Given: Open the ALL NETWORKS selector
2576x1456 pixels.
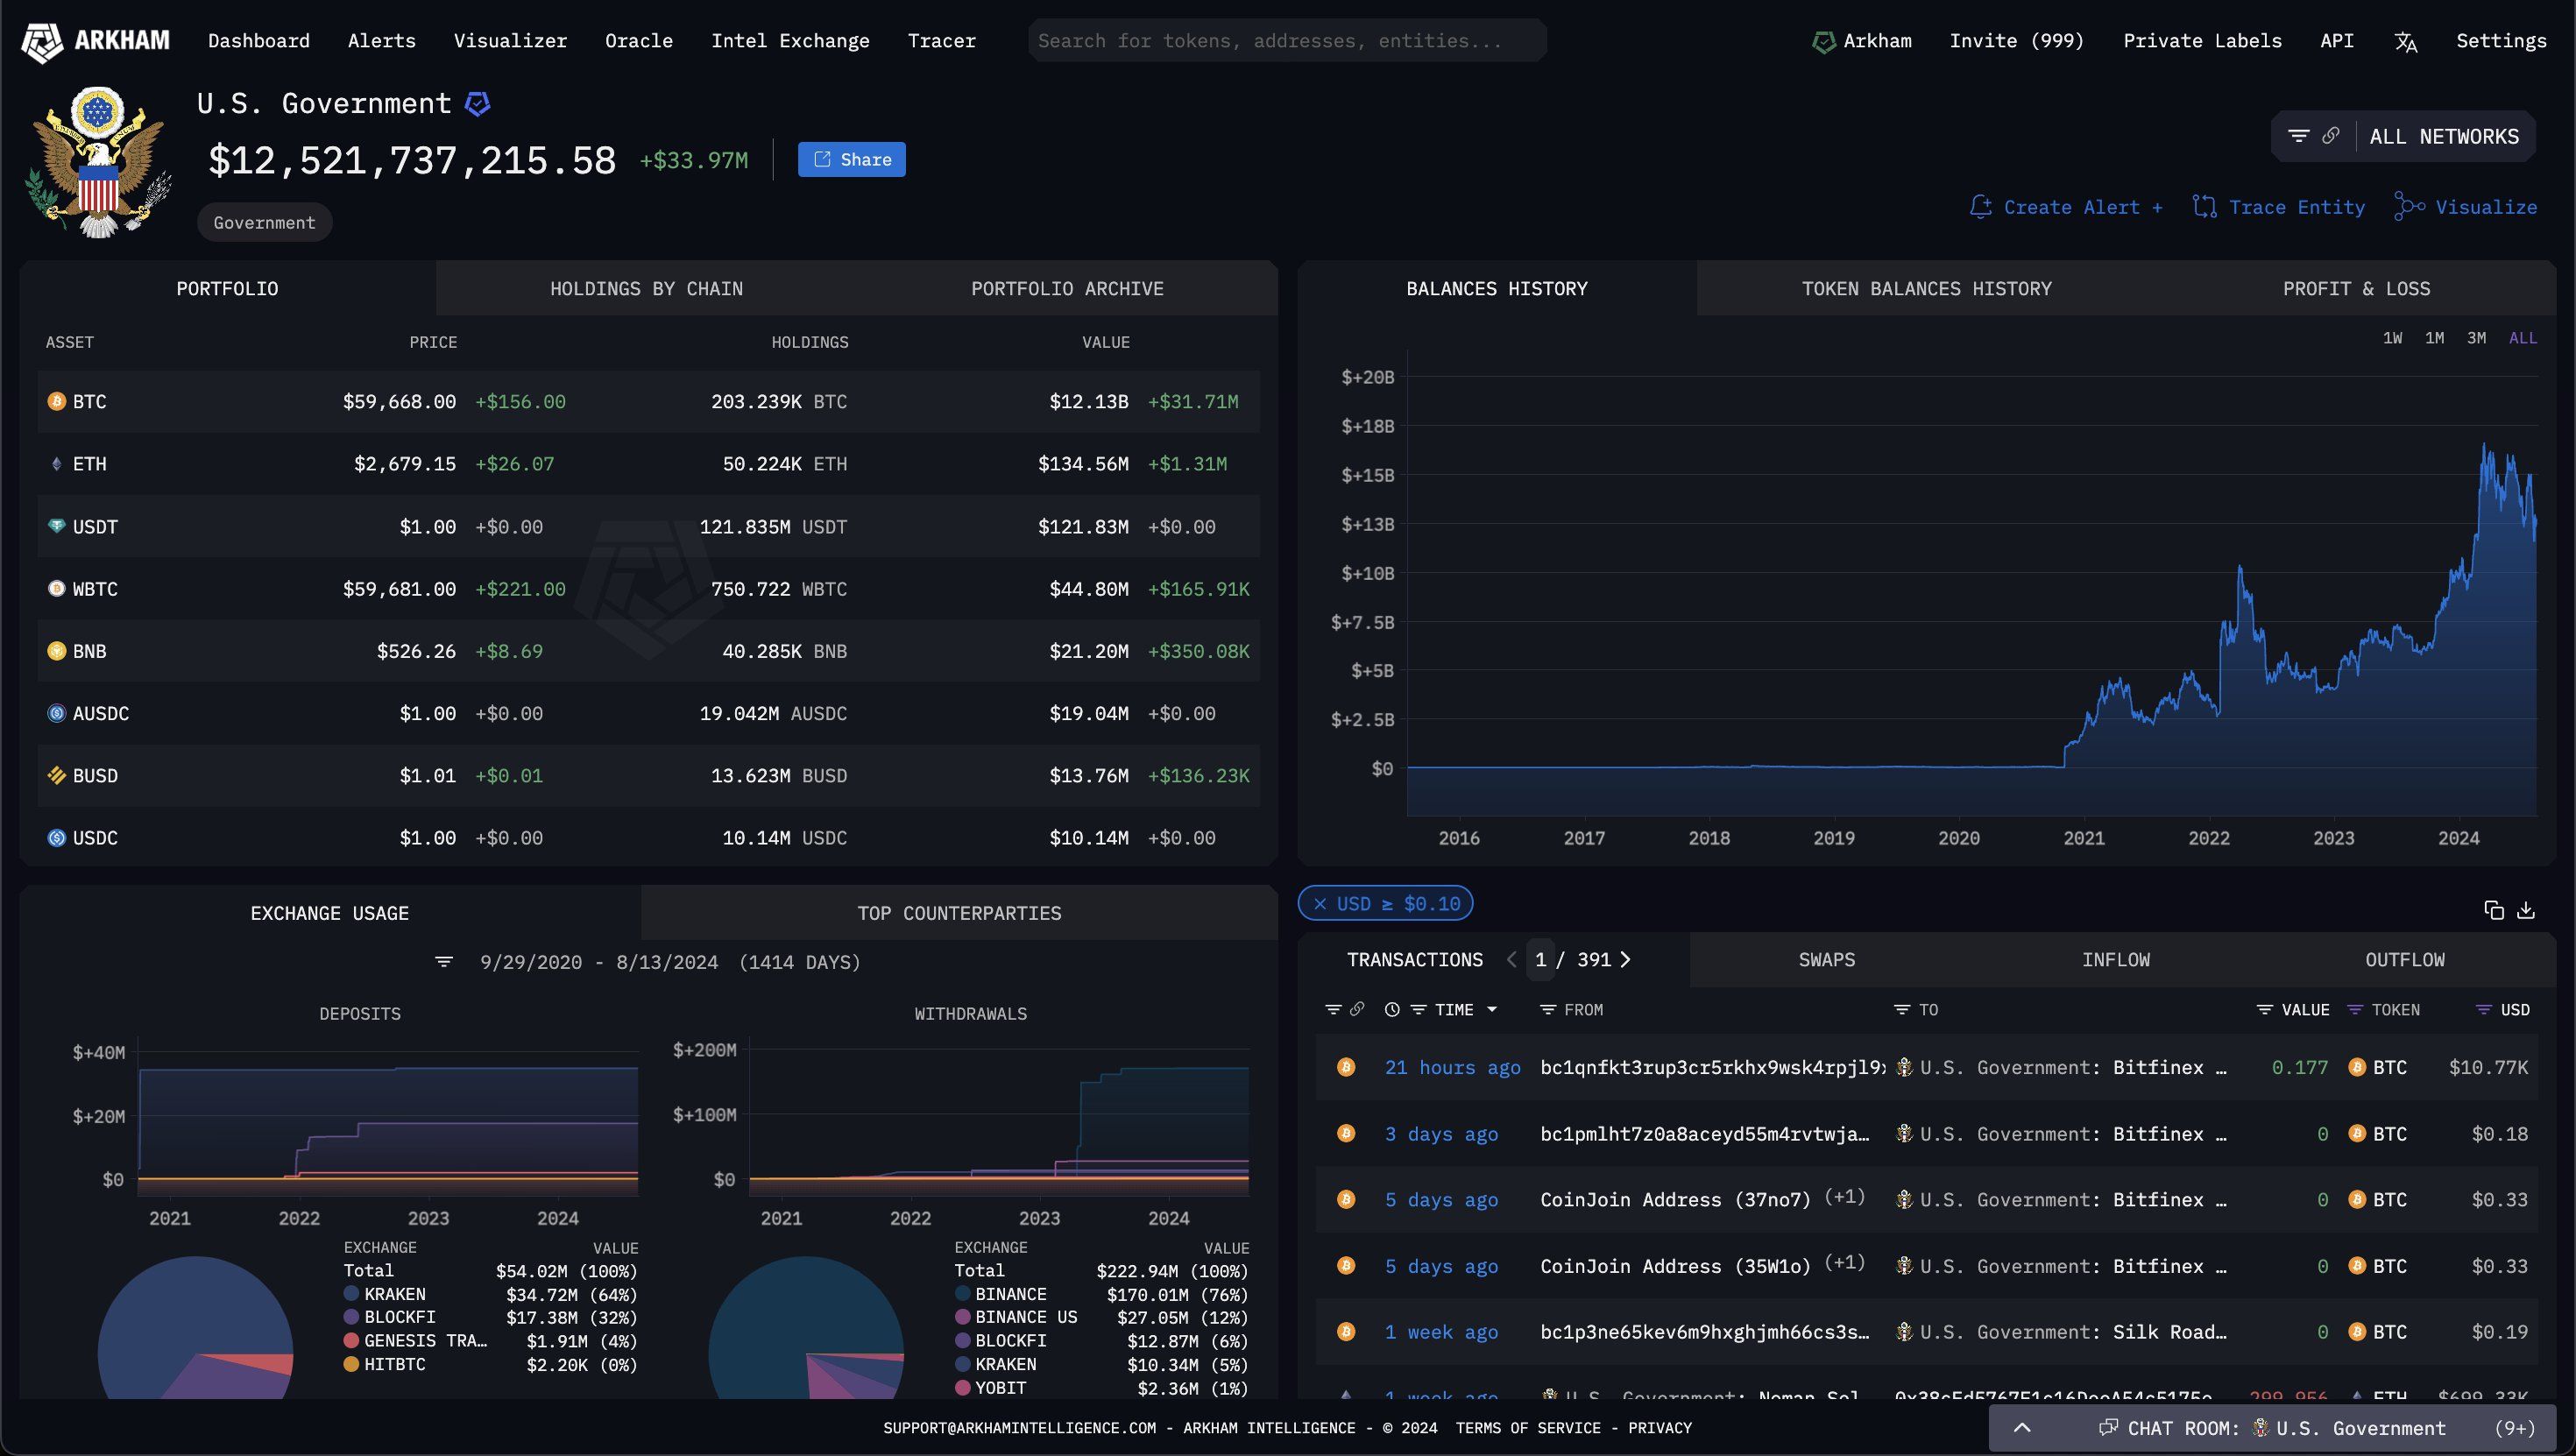Looking at the screenshot, I should (x=2444, y=136).
